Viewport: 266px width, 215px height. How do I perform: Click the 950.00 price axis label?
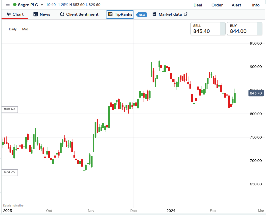256,43
